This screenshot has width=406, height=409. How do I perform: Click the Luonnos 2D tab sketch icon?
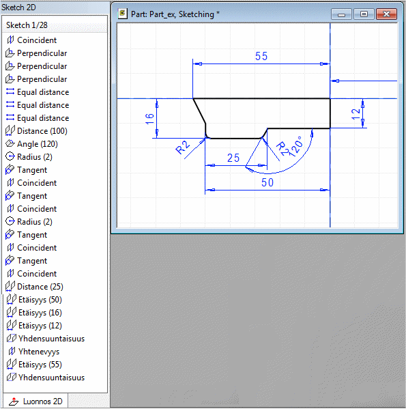pyautogui.click(x=14, y=401)
